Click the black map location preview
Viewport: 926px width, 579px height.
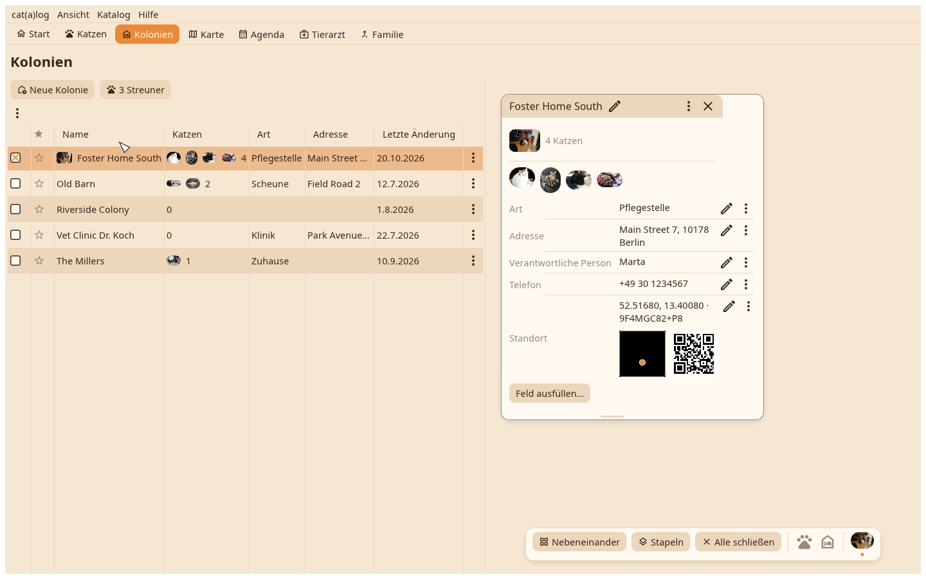pos(642,354)
